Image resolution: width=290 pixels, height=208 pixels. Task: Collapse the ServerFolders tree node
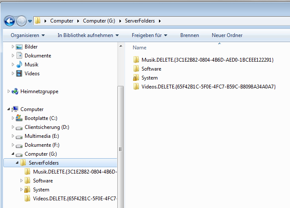pos(17,163)
